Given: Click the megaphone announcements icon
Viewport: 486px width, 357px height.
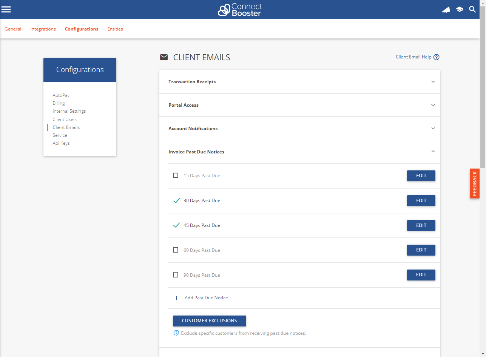Looking at the screenshot, I should [x=446, y=10].
